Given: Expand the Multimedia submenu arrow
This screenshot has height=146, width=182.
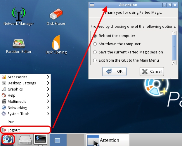Looking at the screenshot, I should point(48,101).
